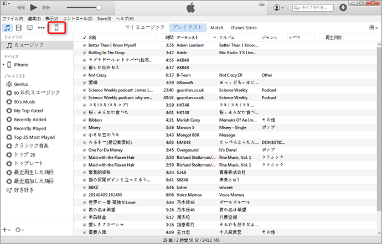Open the sidebar gear settings dropdown

tap(19, 230)
